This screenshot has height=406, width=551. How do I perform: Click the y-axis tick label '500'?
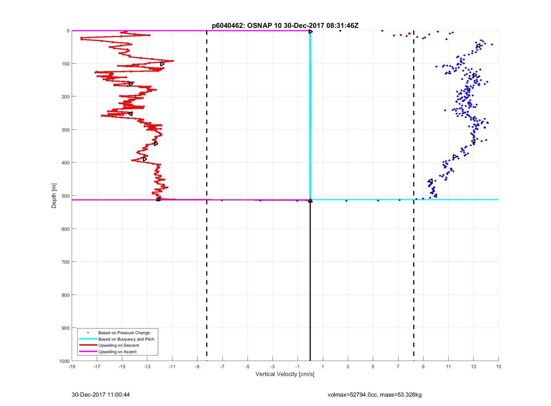coord(65,196)
